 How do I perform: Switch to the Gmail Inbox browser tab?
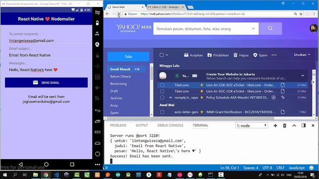[166, 7]
